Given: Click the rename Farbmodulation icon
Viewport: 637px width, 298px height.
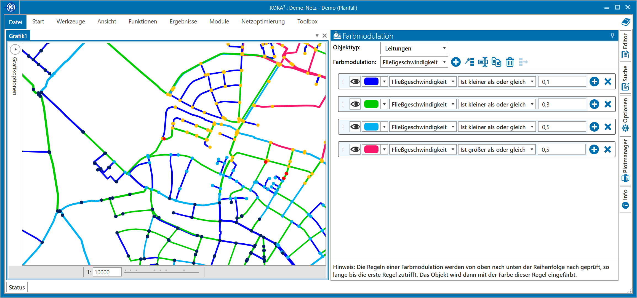Looking at the screenshot, I should [483, 62].
